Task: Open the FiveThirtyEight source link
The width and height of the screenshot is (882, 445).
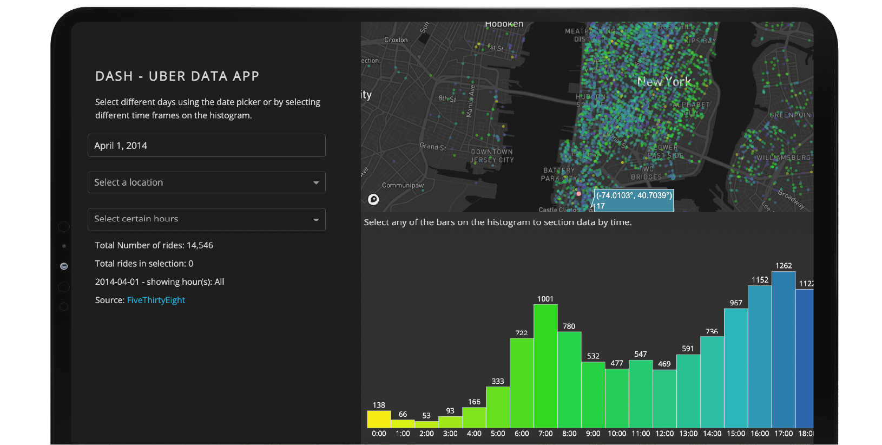Action: pyautogui.click(x=156, y=300)
